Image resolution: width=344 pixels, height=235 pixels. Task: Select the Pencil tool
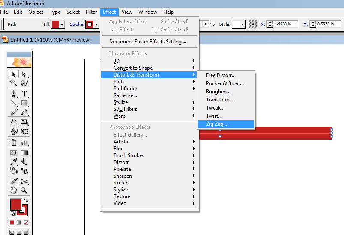pyautogui.click(x=24, y=112)
